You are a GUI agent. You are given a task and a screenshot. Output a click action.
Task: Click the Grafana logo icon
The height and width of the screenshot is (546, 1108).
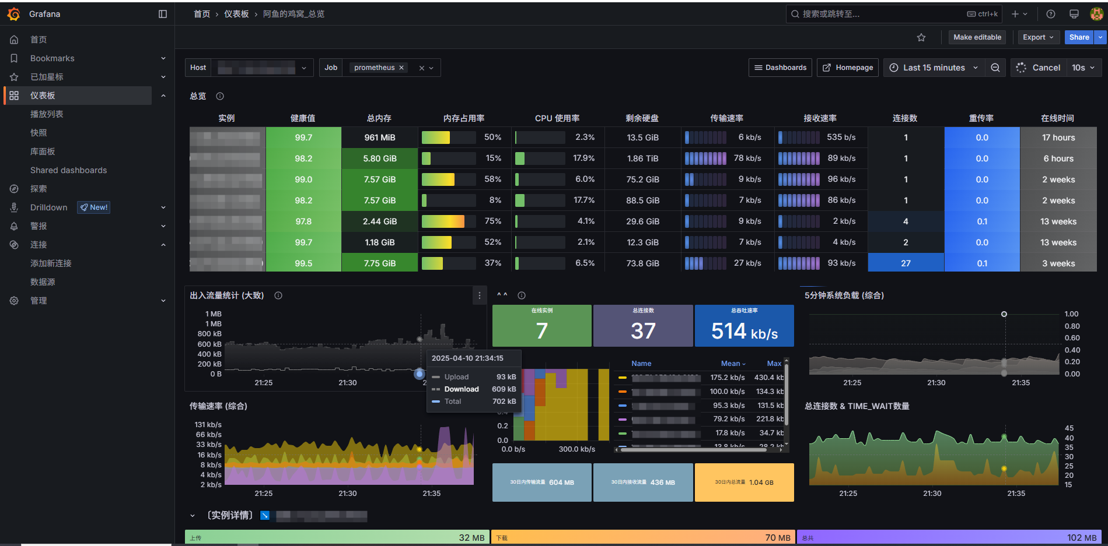pos(13,14)
